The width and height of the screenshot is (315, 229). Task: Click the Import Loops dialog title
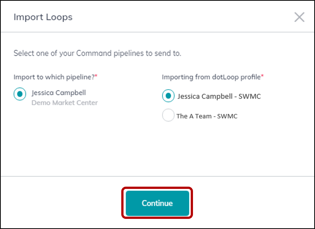(x=43, y=17)
